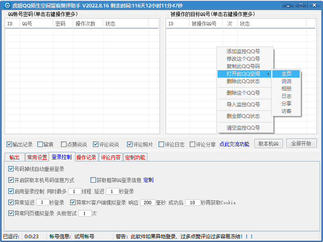Switch to the 输出 tab
The width and height of the screenshot is (323, 242).
pyautogui.click(x=15, y=157)
